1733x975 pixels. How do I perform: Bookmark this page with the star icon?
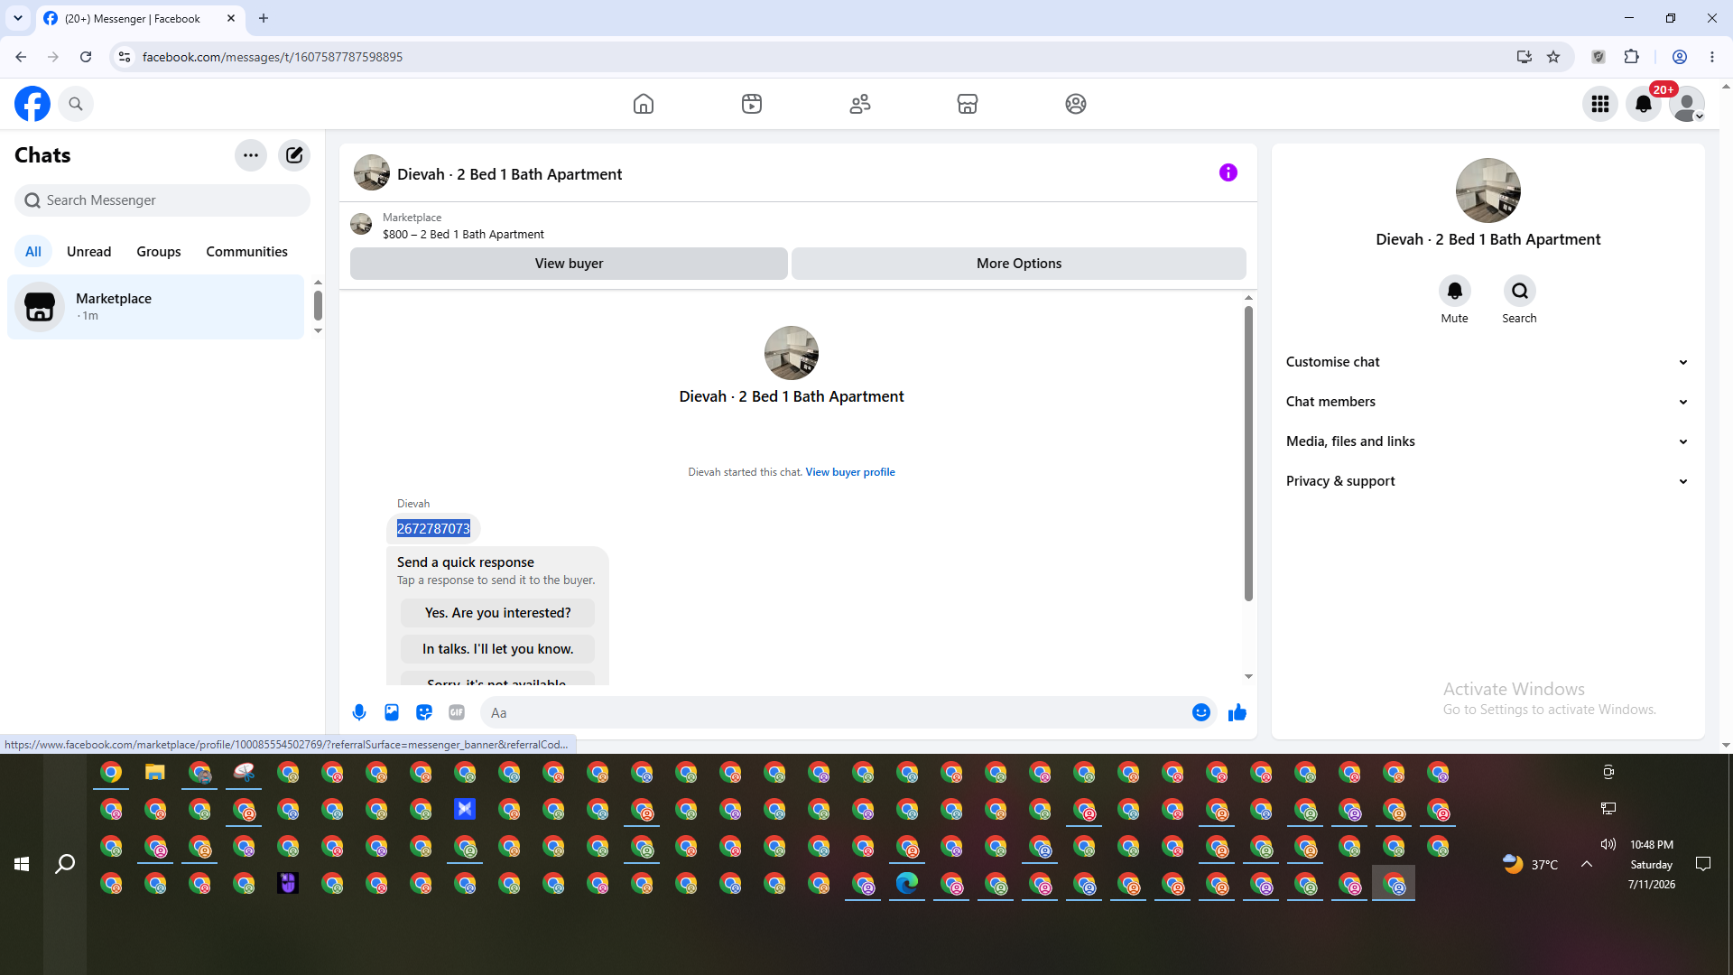[x=1553, y=57]
